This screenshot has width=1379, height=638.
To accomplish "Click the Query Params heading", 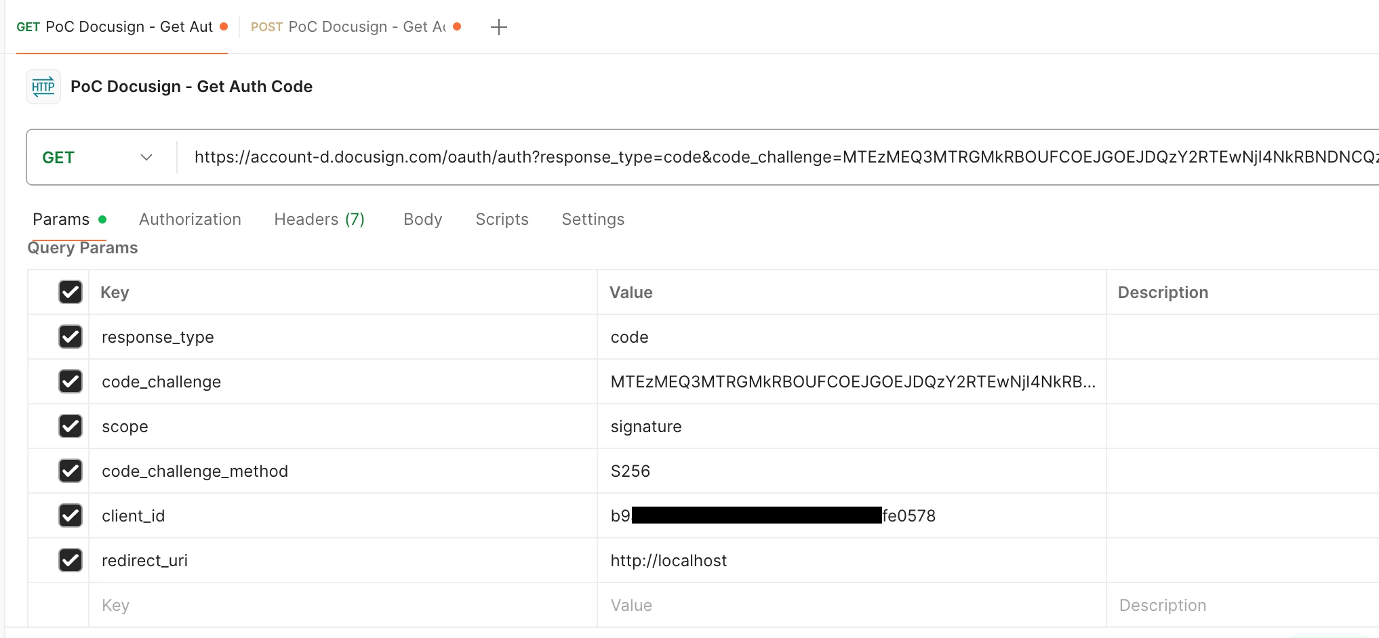I will pos(83,248).
